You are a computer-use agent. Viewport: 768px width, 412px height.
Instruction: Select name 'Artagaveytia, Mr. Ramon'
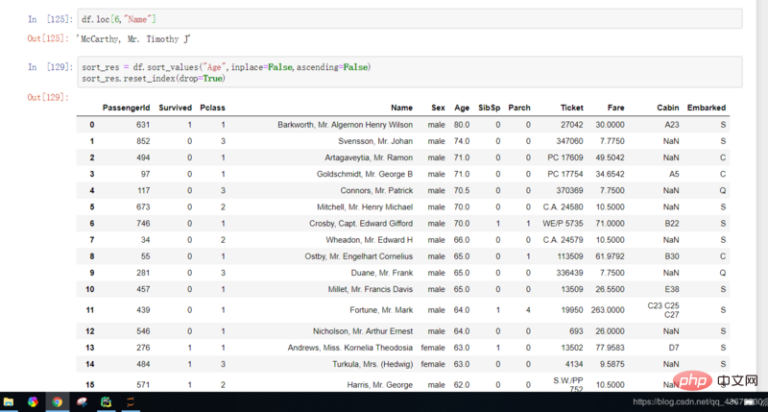(369, 158)
